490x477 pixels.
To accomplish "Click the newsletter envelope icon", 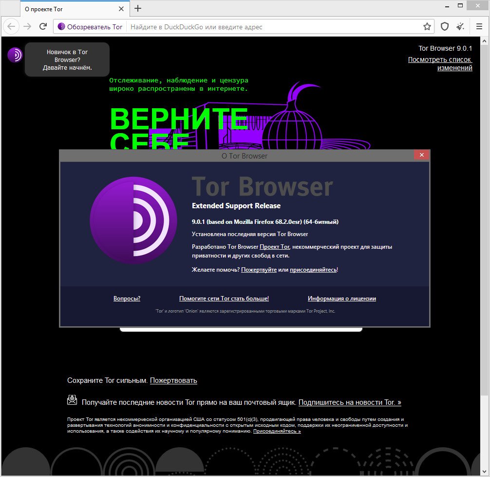I will (x=72, y=400).
